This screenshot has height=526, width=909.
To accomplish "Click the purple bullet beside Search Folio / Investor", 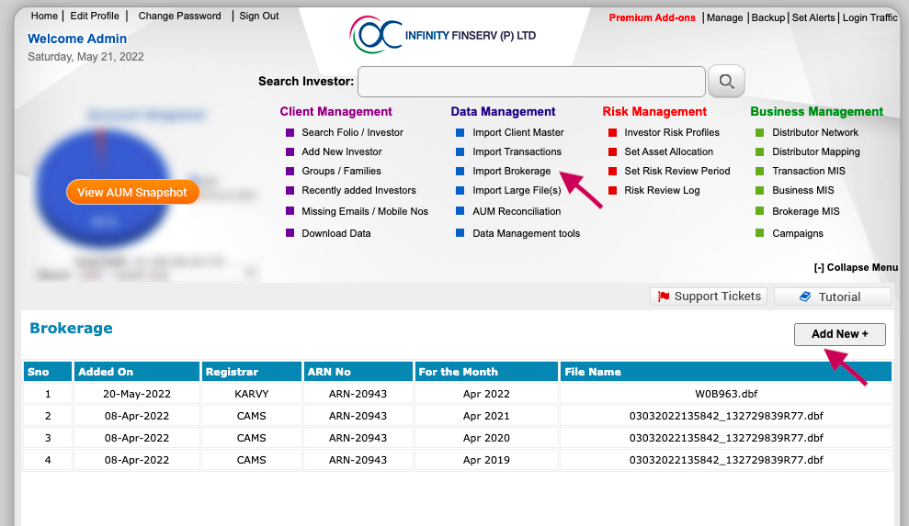I will (290, 133).
